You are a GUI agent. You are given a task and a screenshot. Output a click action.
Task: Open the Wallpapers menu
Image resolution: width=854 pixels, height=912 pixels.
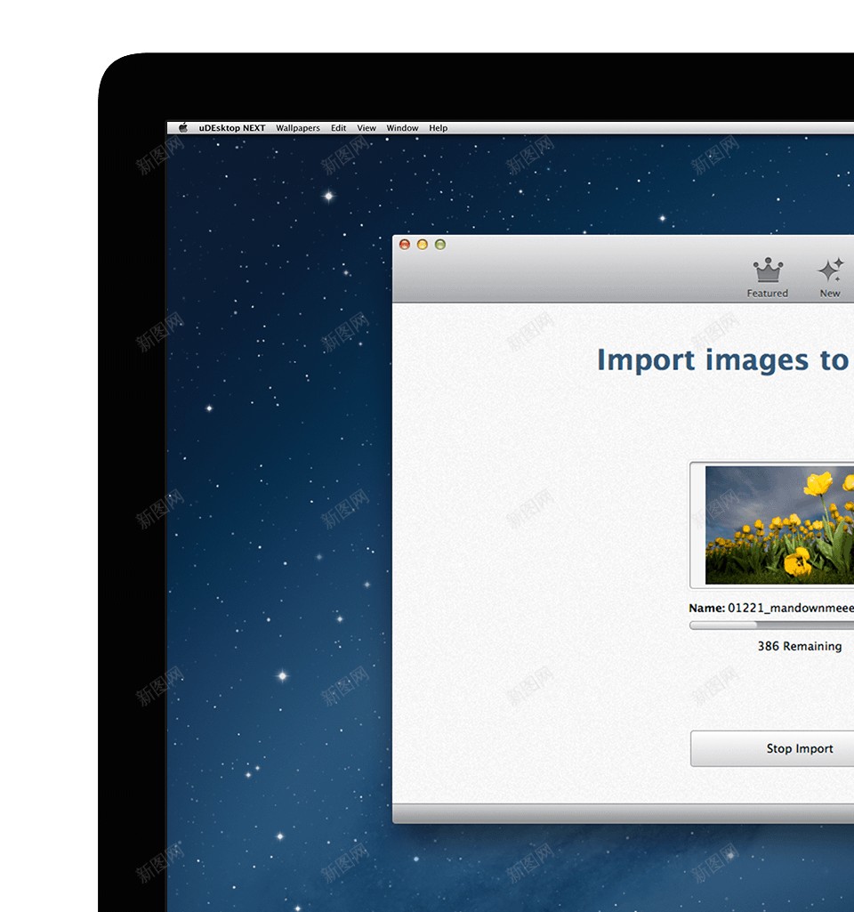pos(298,128)
